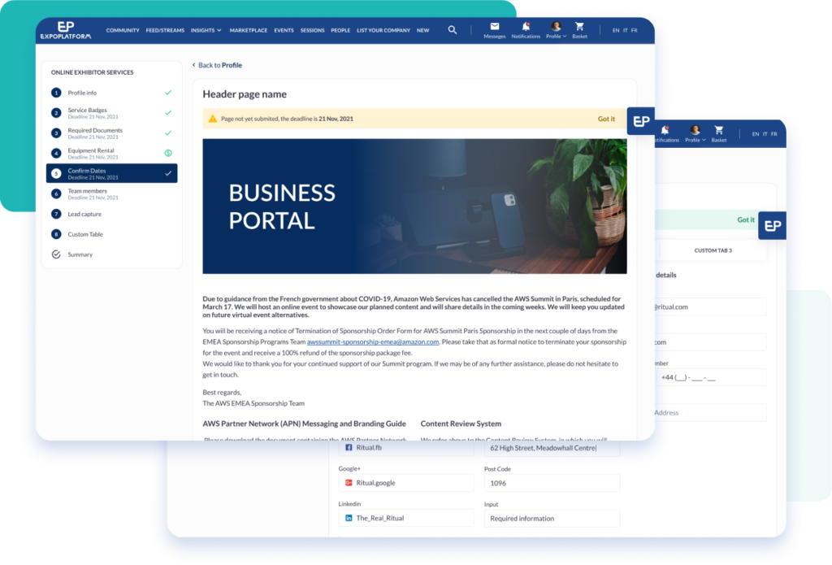Screen dimensions: 832x565
Task: Switch language to IT in front window
Action: click(625, 30)
